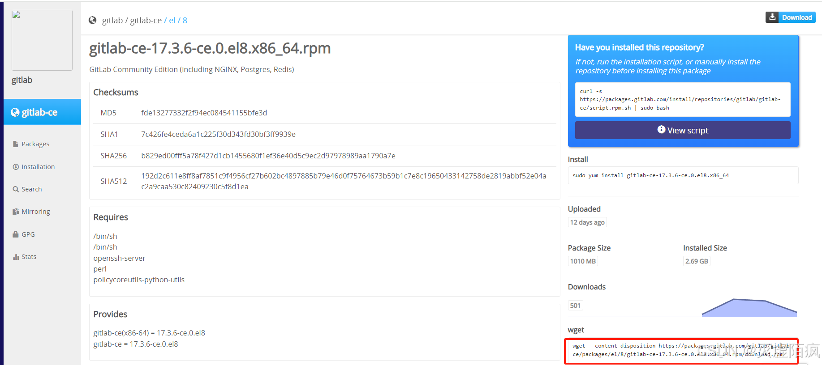The image size is (822, 365).
Task: Click the Packages file icon
Action: coord(16,144)
